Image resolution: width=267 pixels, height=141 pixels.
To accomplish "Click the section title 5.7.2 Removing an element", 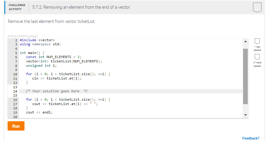I will coord(81,7).
